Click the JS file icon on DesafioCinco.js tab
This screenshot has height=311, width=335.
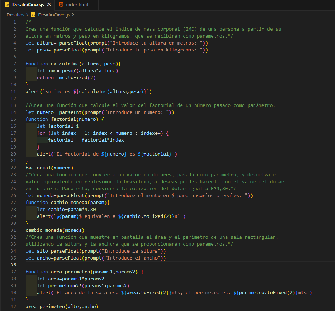click(x=7, y=5)
